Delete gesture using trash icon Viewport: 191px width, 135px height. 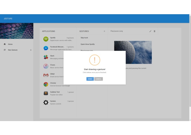click(x=154, y=31)
